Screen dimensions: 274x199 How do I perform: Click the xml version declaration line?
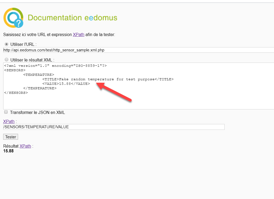click(x=55, y=65)
